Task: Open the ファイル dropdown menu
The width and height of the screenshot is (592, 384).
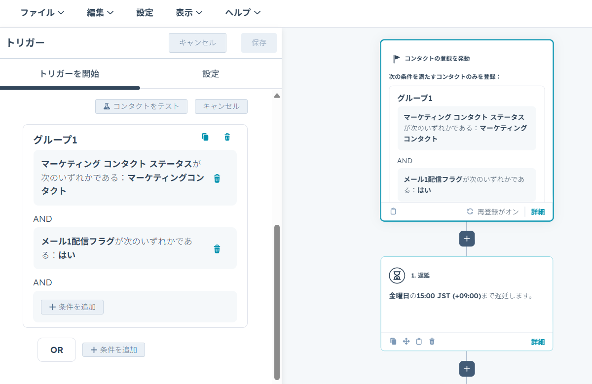Action: pyautogui.click(x=42, y=13)
